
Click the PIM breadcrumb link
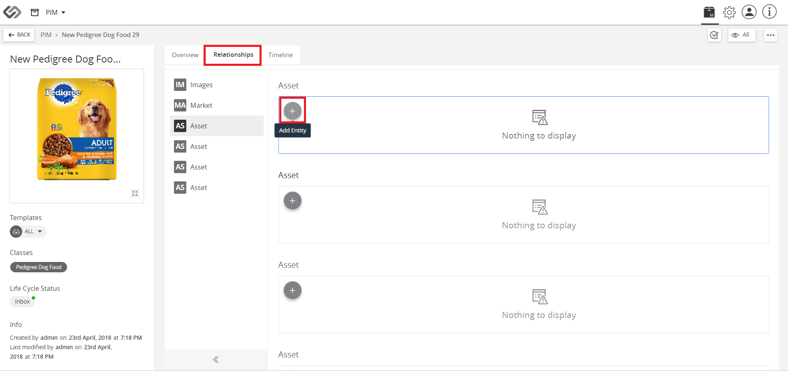[x=46, y=35]
